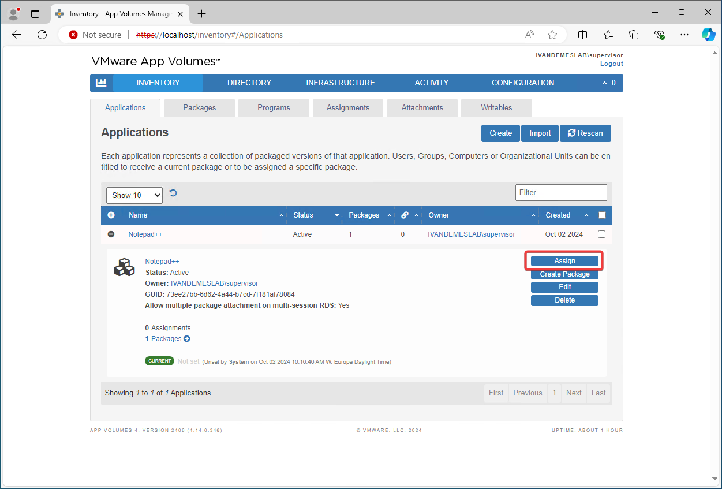This screenshot has height=489, width=722.
Task: Open the dashboard chart icon in the navigation bar
Action: pyautogui.click(x=101, y=83)
